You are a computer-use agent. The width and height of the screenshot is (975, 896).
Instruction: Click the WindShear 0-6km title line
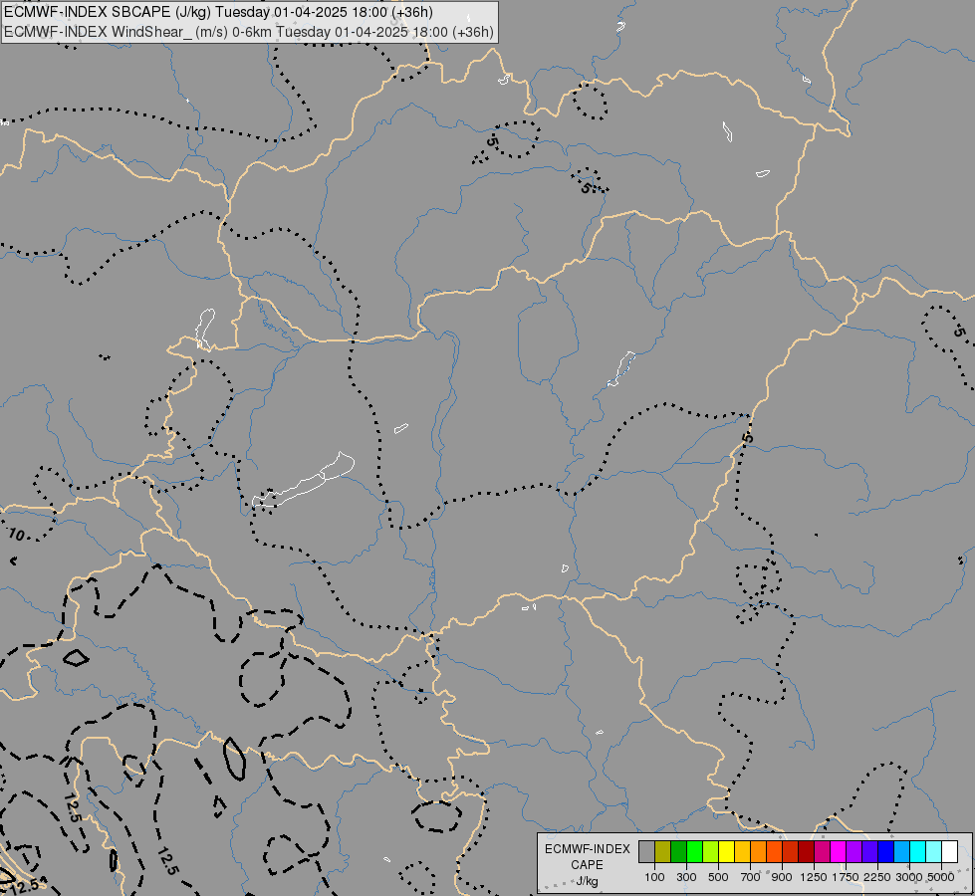click(249, 32)
